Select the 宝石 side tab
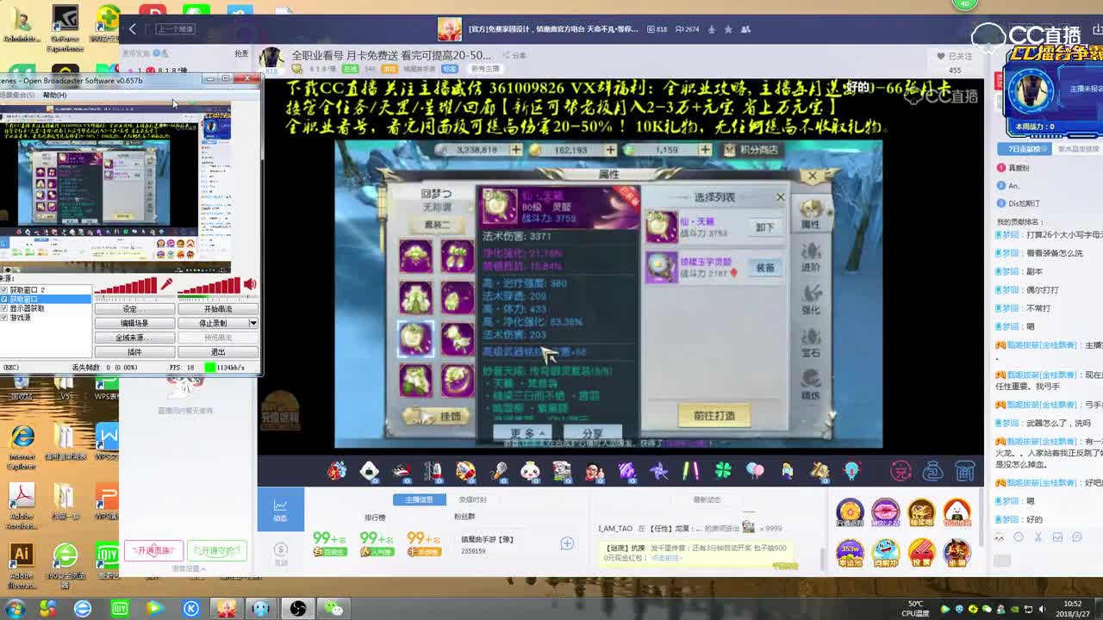Image resolution: width=1103 pixels, height=620 pixels. (811, 343)
